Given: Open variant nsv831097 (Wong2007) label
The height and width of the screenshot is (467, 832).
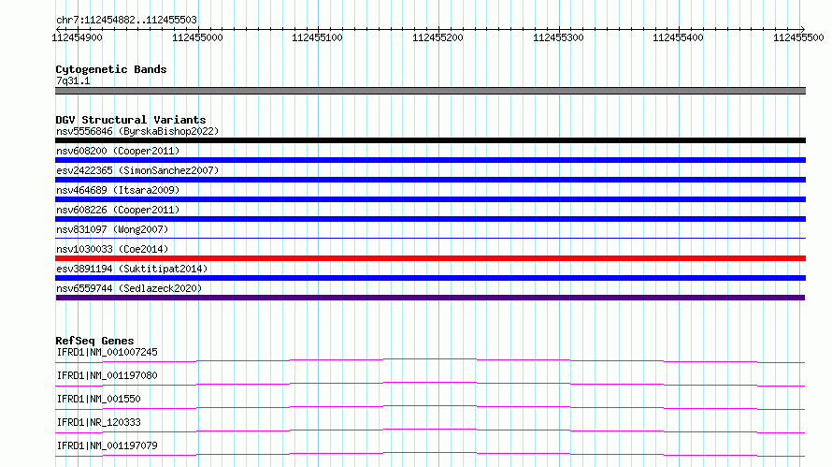Looking at the screenshot, I should 112,229.
